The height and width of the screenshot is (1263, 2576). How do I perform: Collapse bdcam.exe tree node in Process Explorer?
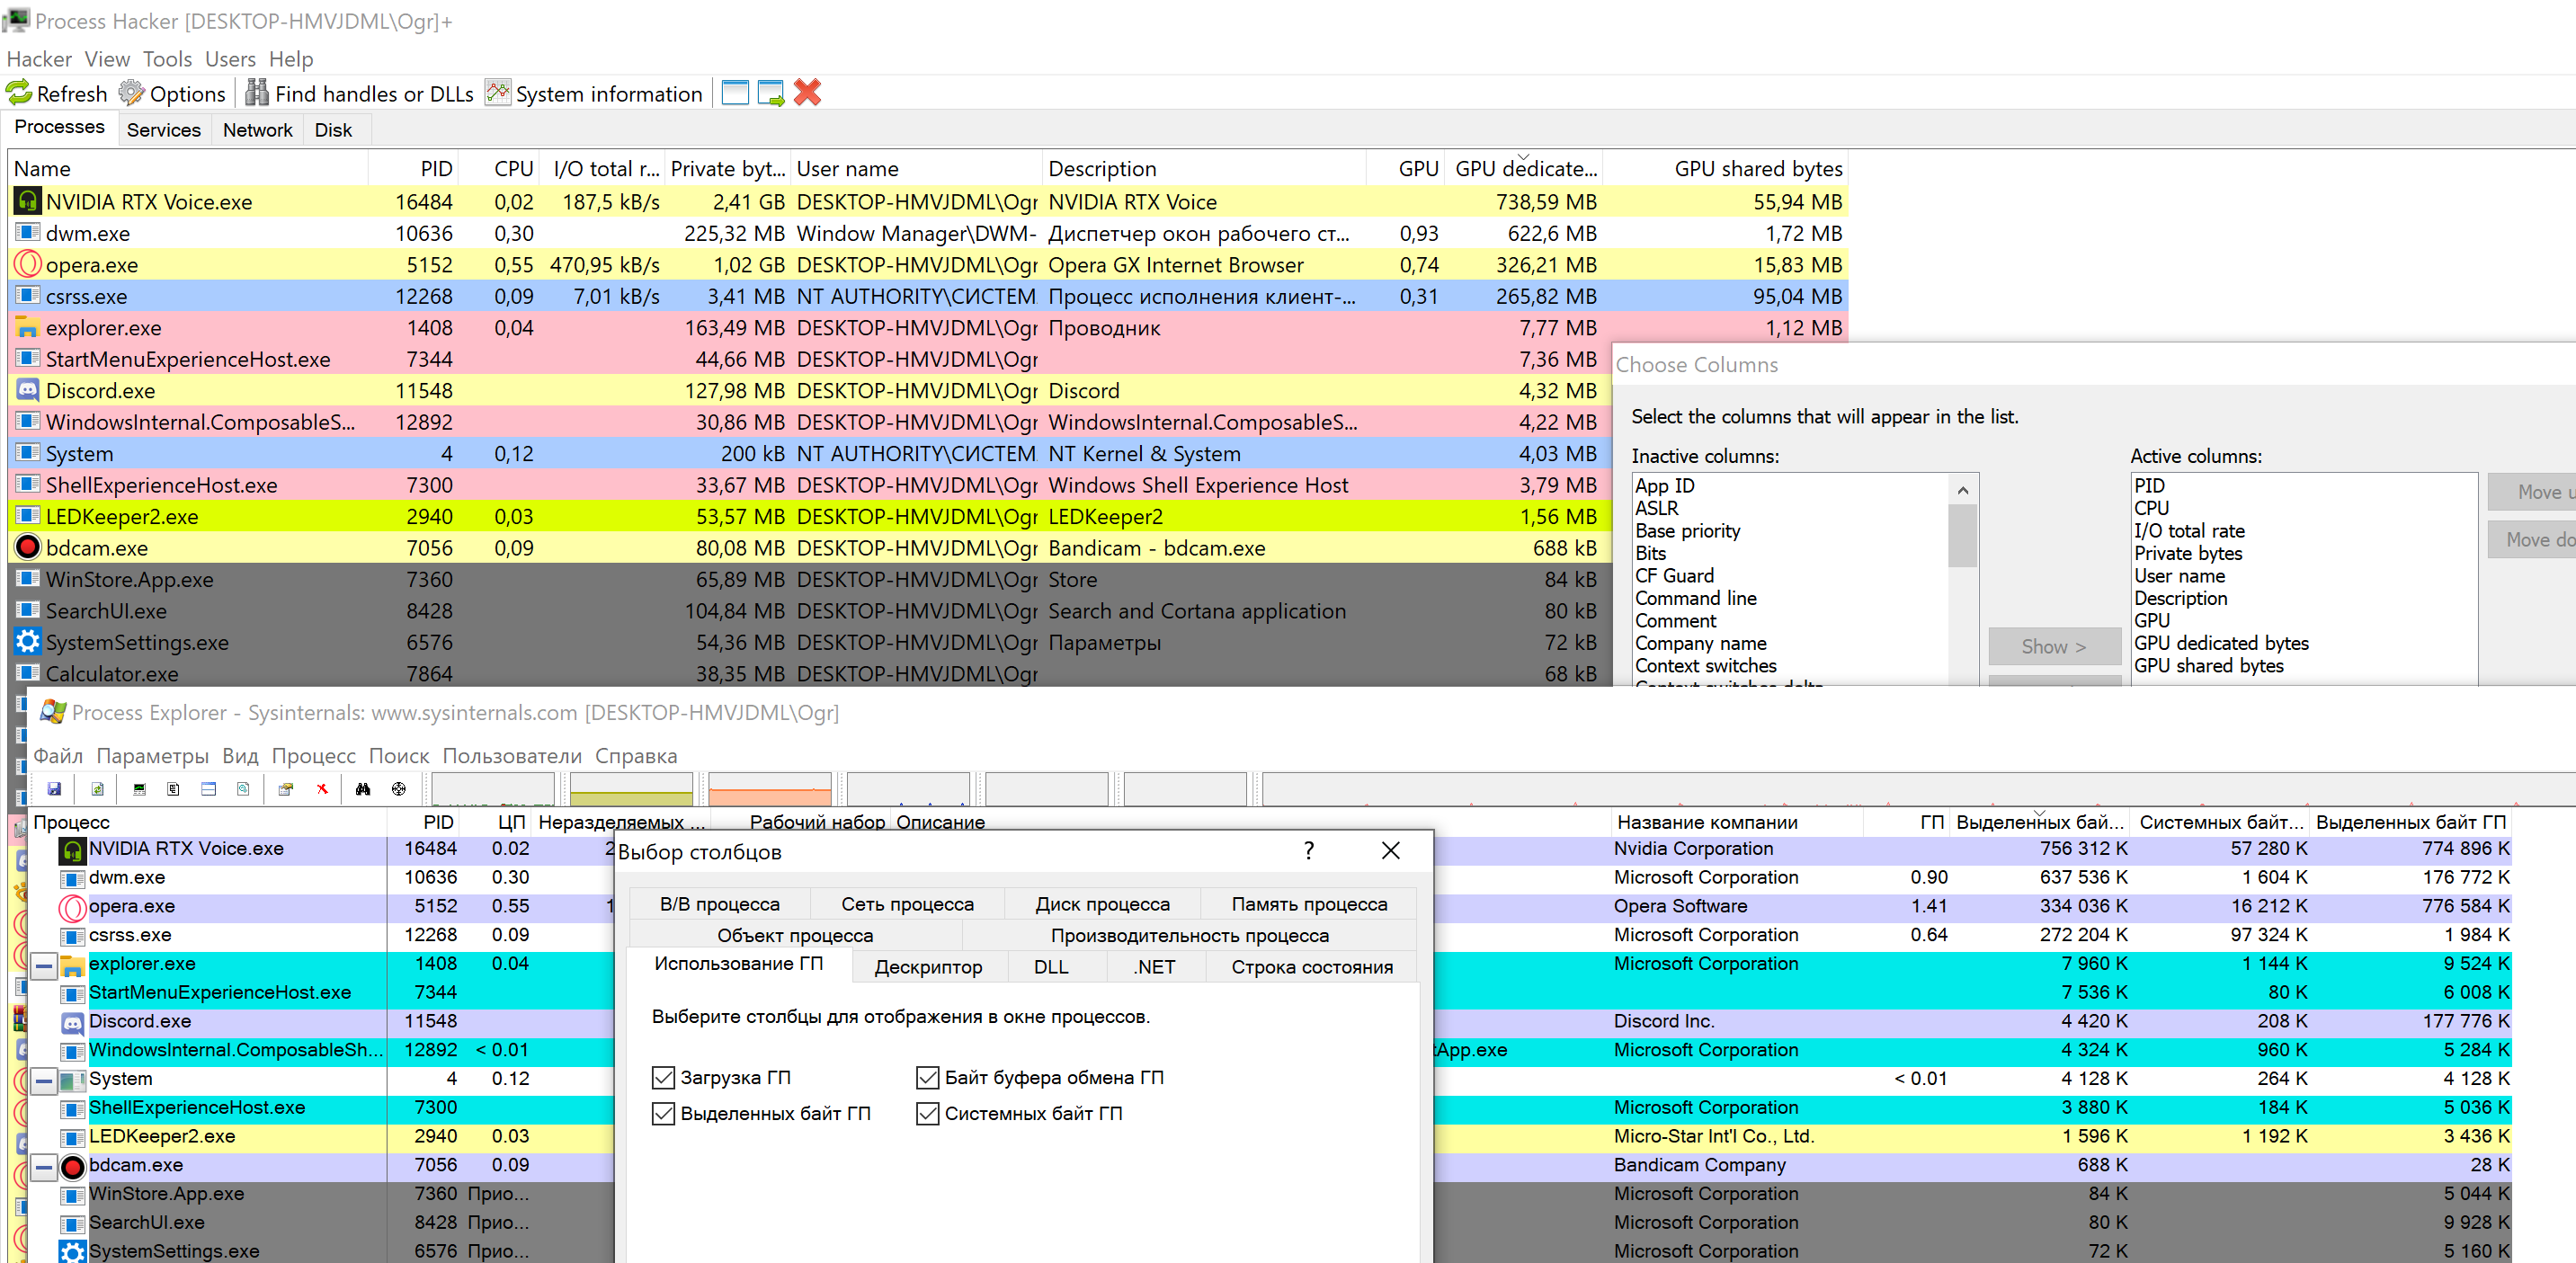pos(44,1166)
